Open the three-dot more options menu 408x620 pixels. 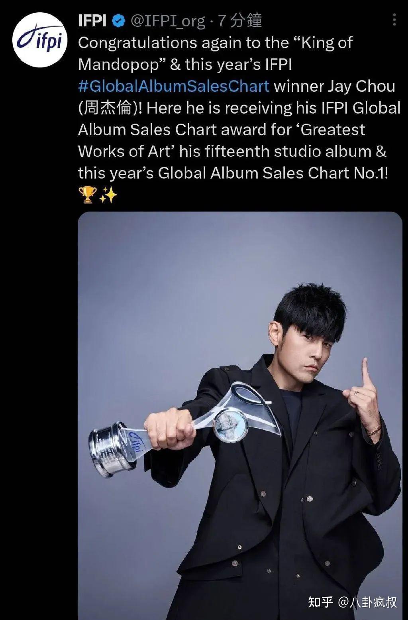(394, 20)
